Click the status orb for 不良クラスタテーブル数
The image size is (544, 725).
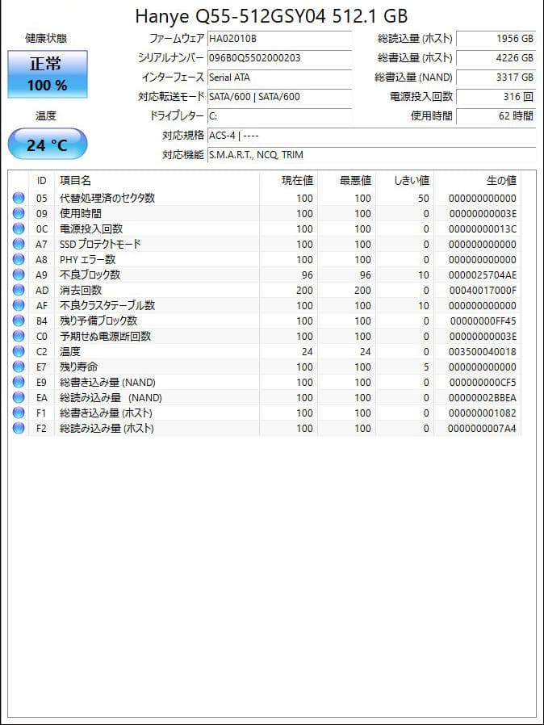19,305
